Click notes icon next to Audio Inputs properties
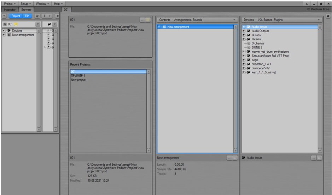Screen dimensions: 332x195 (319, 158)
